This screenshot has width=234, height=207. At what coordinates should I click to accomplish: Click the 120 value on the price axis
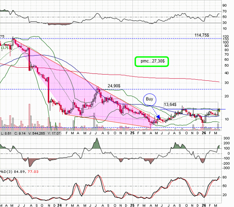coord(226,37)
